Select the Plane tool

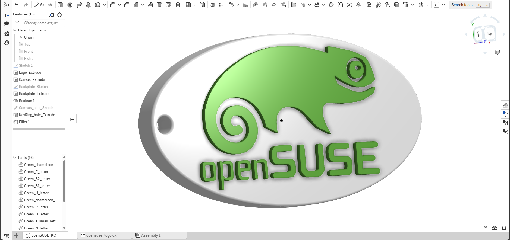(x=294, y=5)
